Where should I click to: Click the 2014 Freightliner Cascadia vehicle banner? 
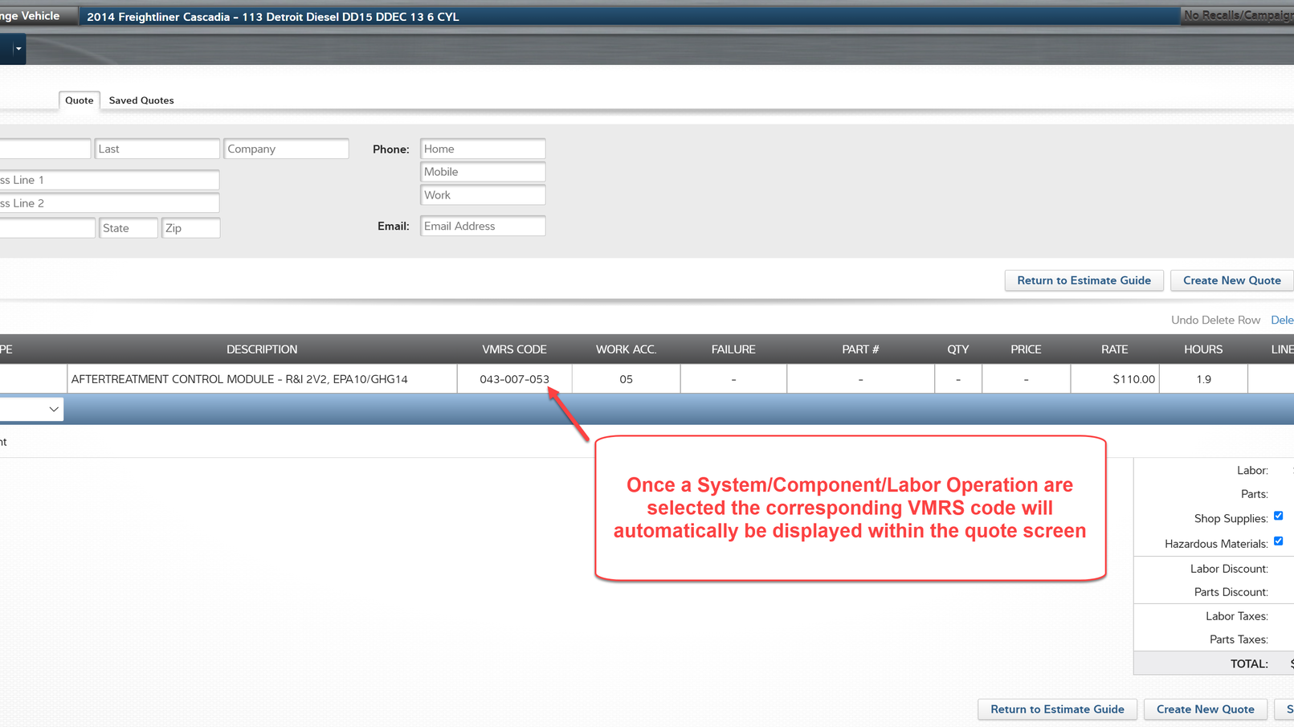click(273, 16)
